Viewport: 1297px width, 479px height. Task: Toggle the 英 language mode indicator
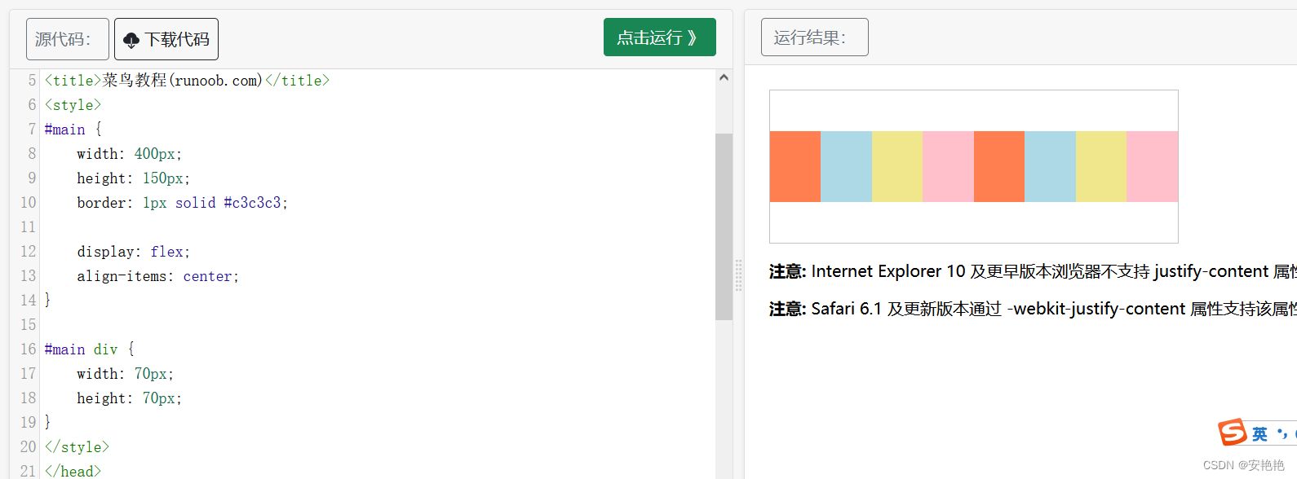pos(1259,434)
